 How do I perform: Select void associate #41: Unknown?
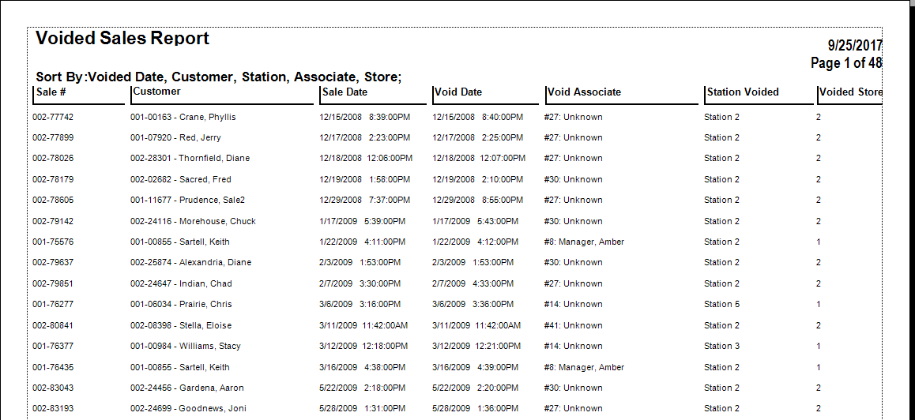tap(573, 325)
